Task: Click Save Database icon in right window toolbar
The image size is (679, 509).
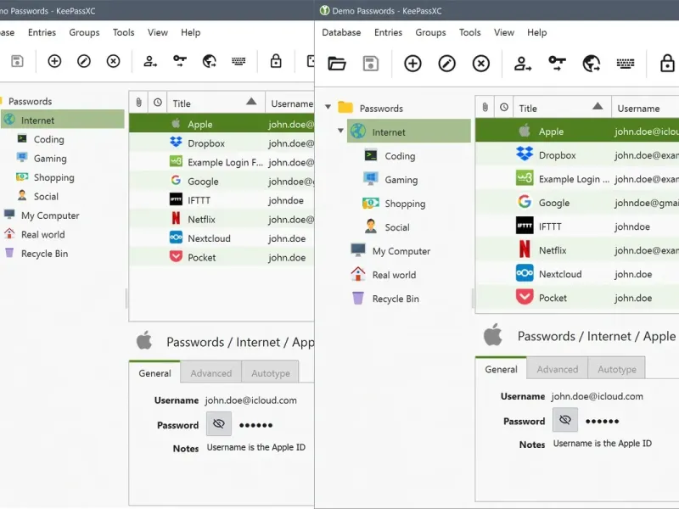Action: (370, 63)
